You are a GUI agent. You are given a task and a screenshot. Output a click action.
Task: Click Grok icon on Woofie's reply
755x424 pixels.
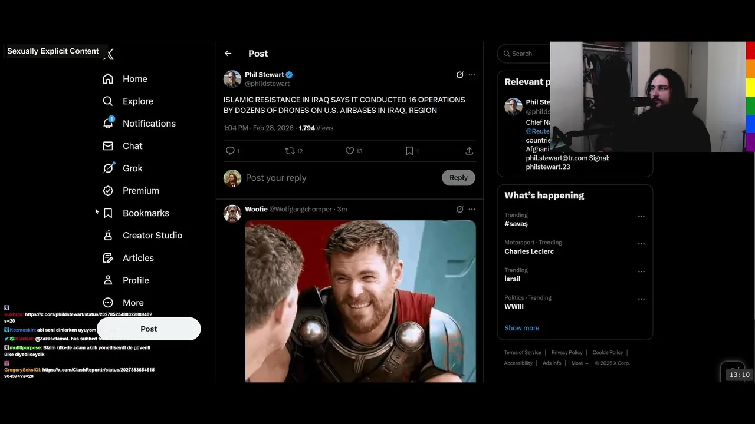[x=459, y=209]
